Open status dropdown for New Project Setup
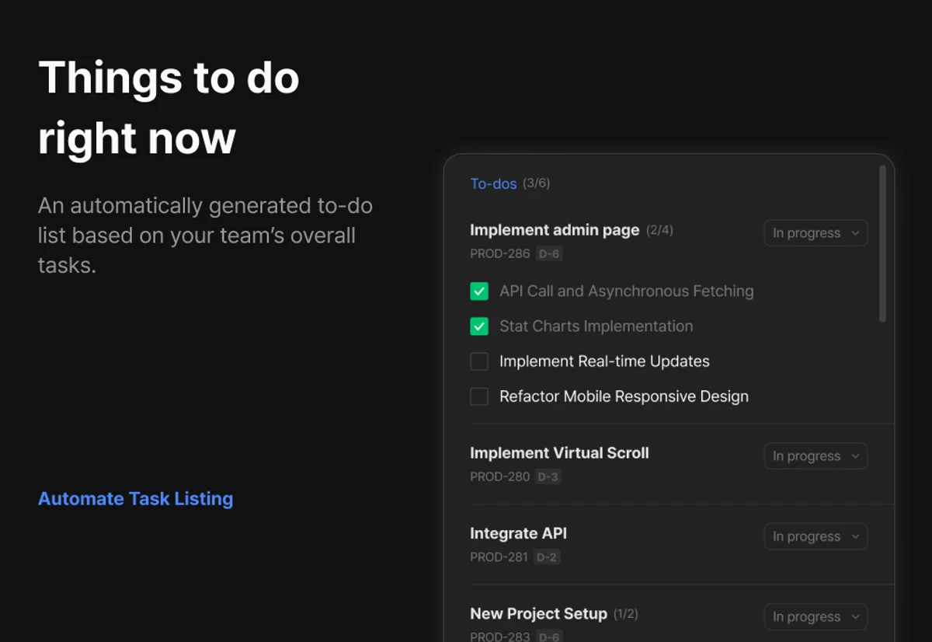 pyautogui.click(x=815, y=616)
